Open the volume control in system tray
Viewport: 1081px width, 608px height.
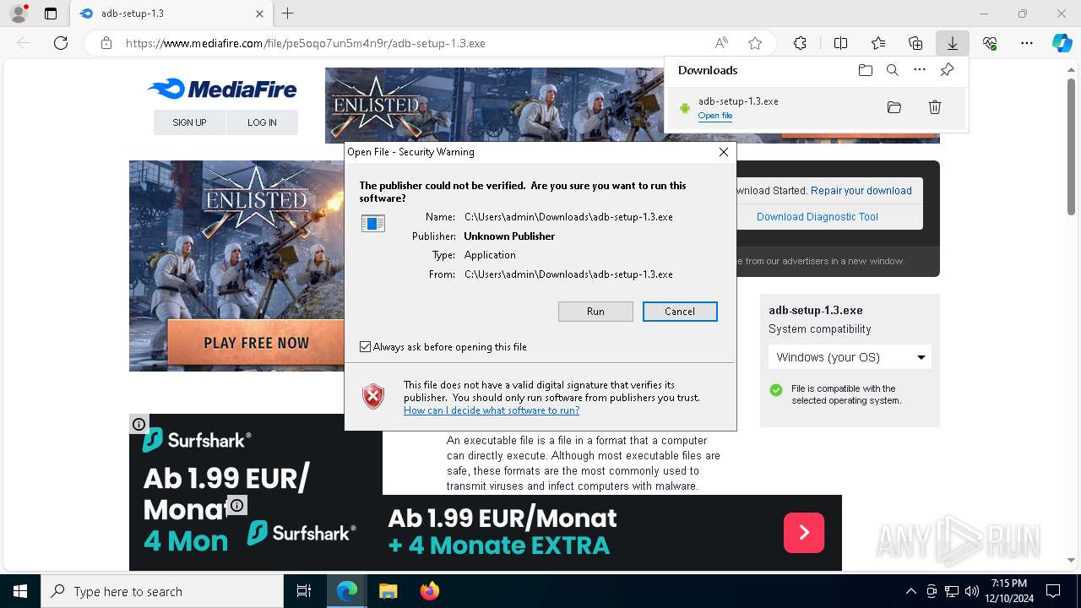point(971,591)
